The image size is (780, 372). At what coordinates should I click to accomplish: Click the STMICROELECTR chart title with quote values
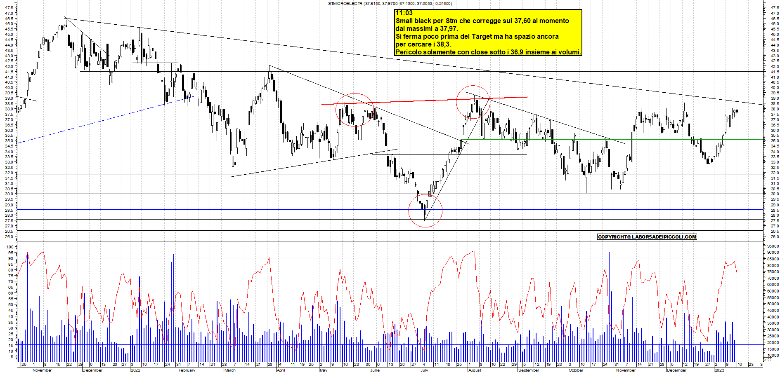pos(390,4)
